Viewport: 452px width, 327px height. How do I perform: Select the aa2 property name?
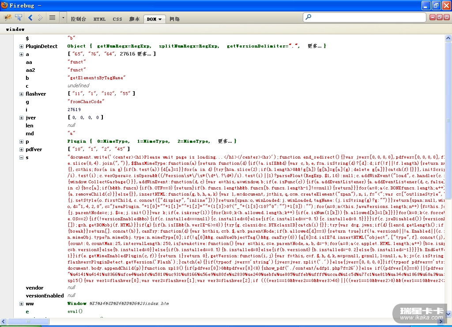30,70
